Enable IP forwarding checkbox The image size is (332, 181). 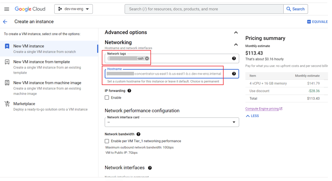107,98
